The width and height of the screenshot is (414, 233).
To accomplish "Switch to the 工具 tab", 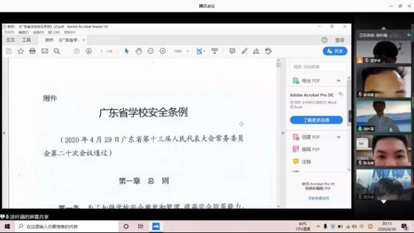I will click(26, 40).
